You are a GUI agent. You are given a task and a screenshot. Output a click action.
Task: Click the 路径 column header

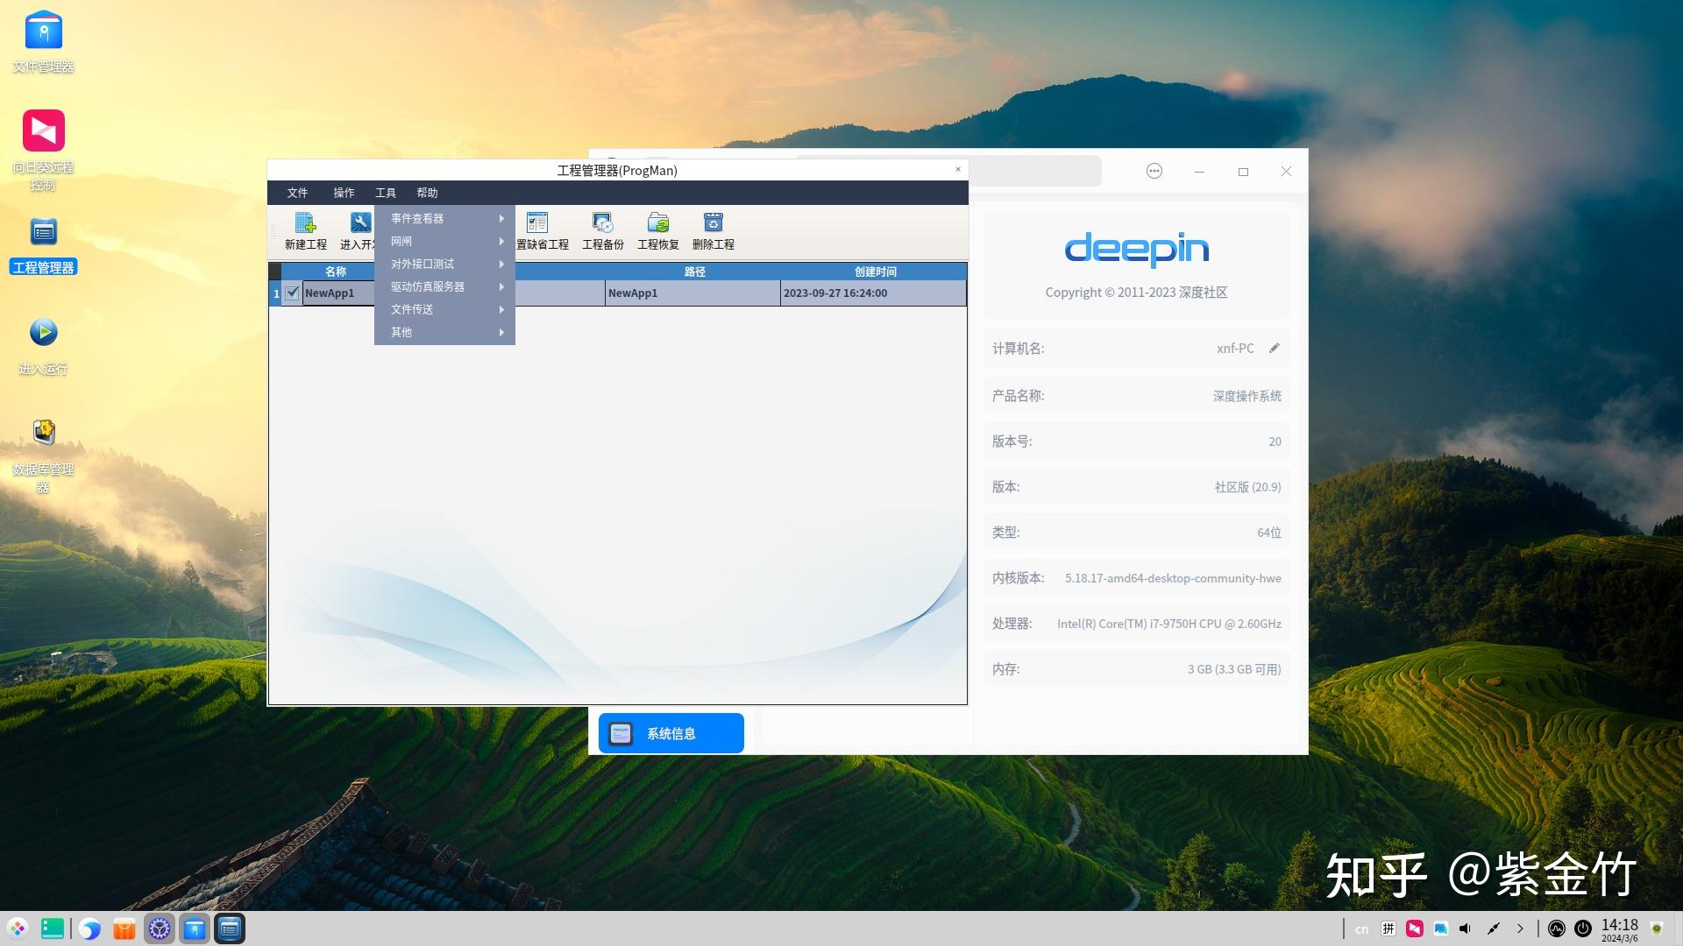click(x=694, y=272)
